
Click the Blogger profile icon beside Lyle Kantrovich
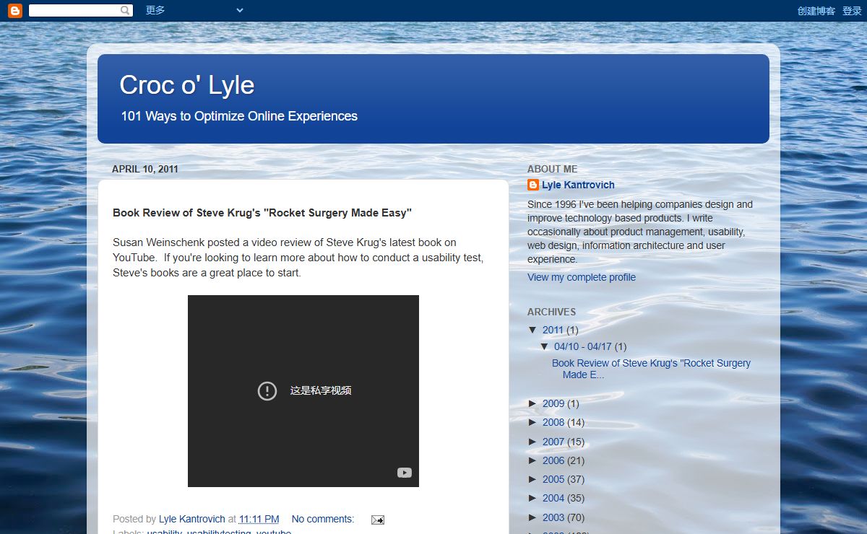point(533,185)
